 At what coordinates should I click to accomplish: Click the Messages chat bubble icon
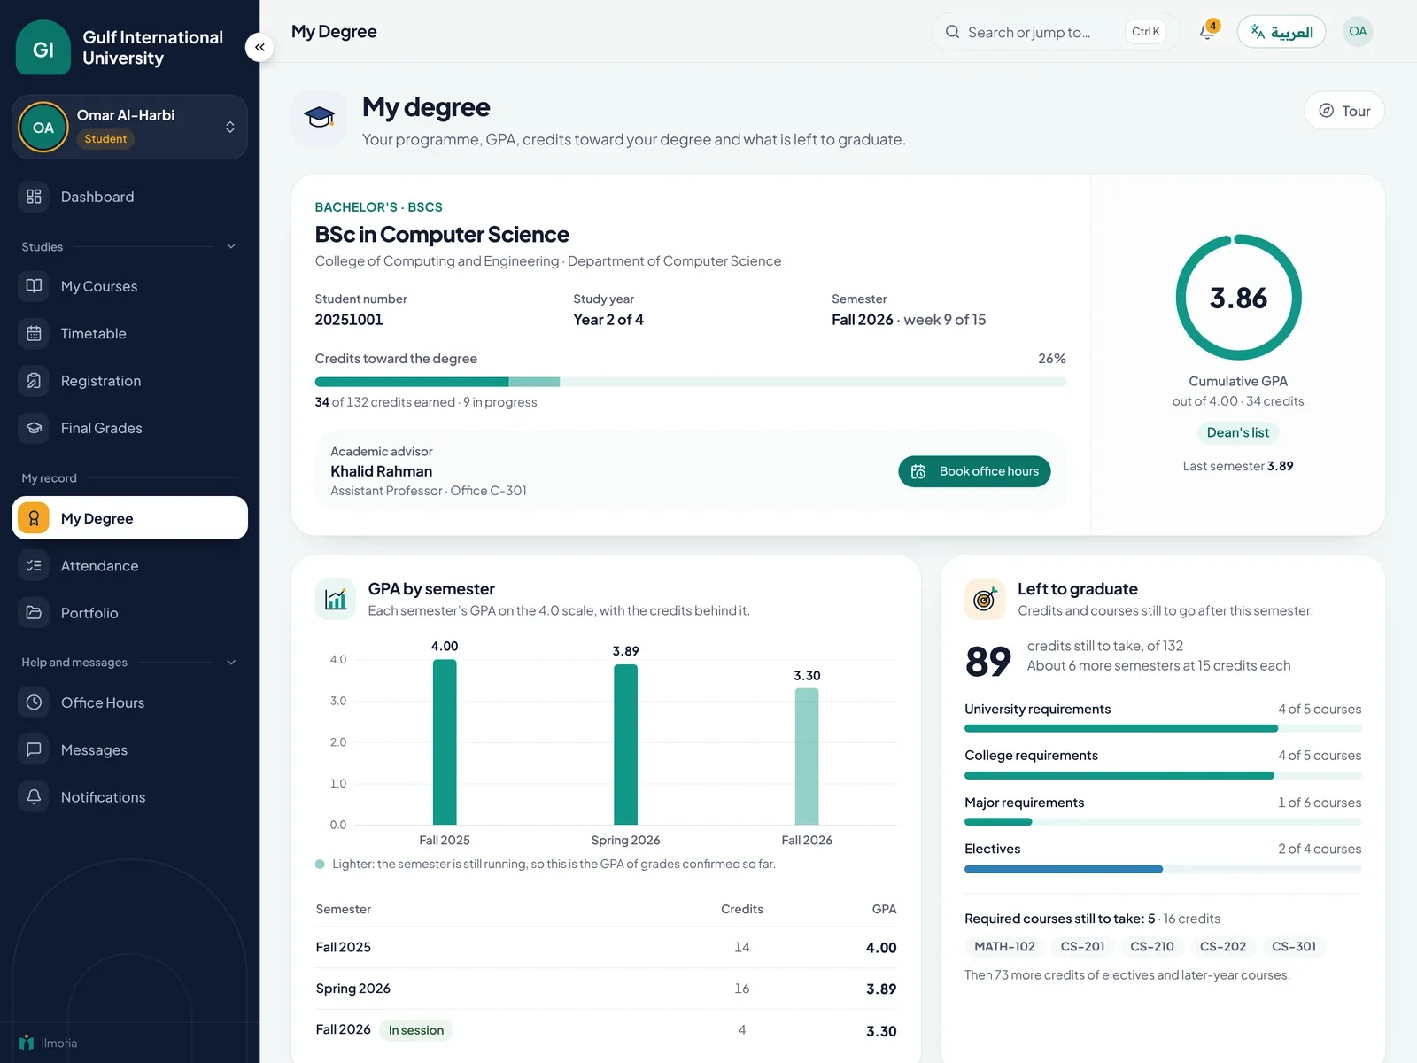pyautogui.click(x=34, y=749)
